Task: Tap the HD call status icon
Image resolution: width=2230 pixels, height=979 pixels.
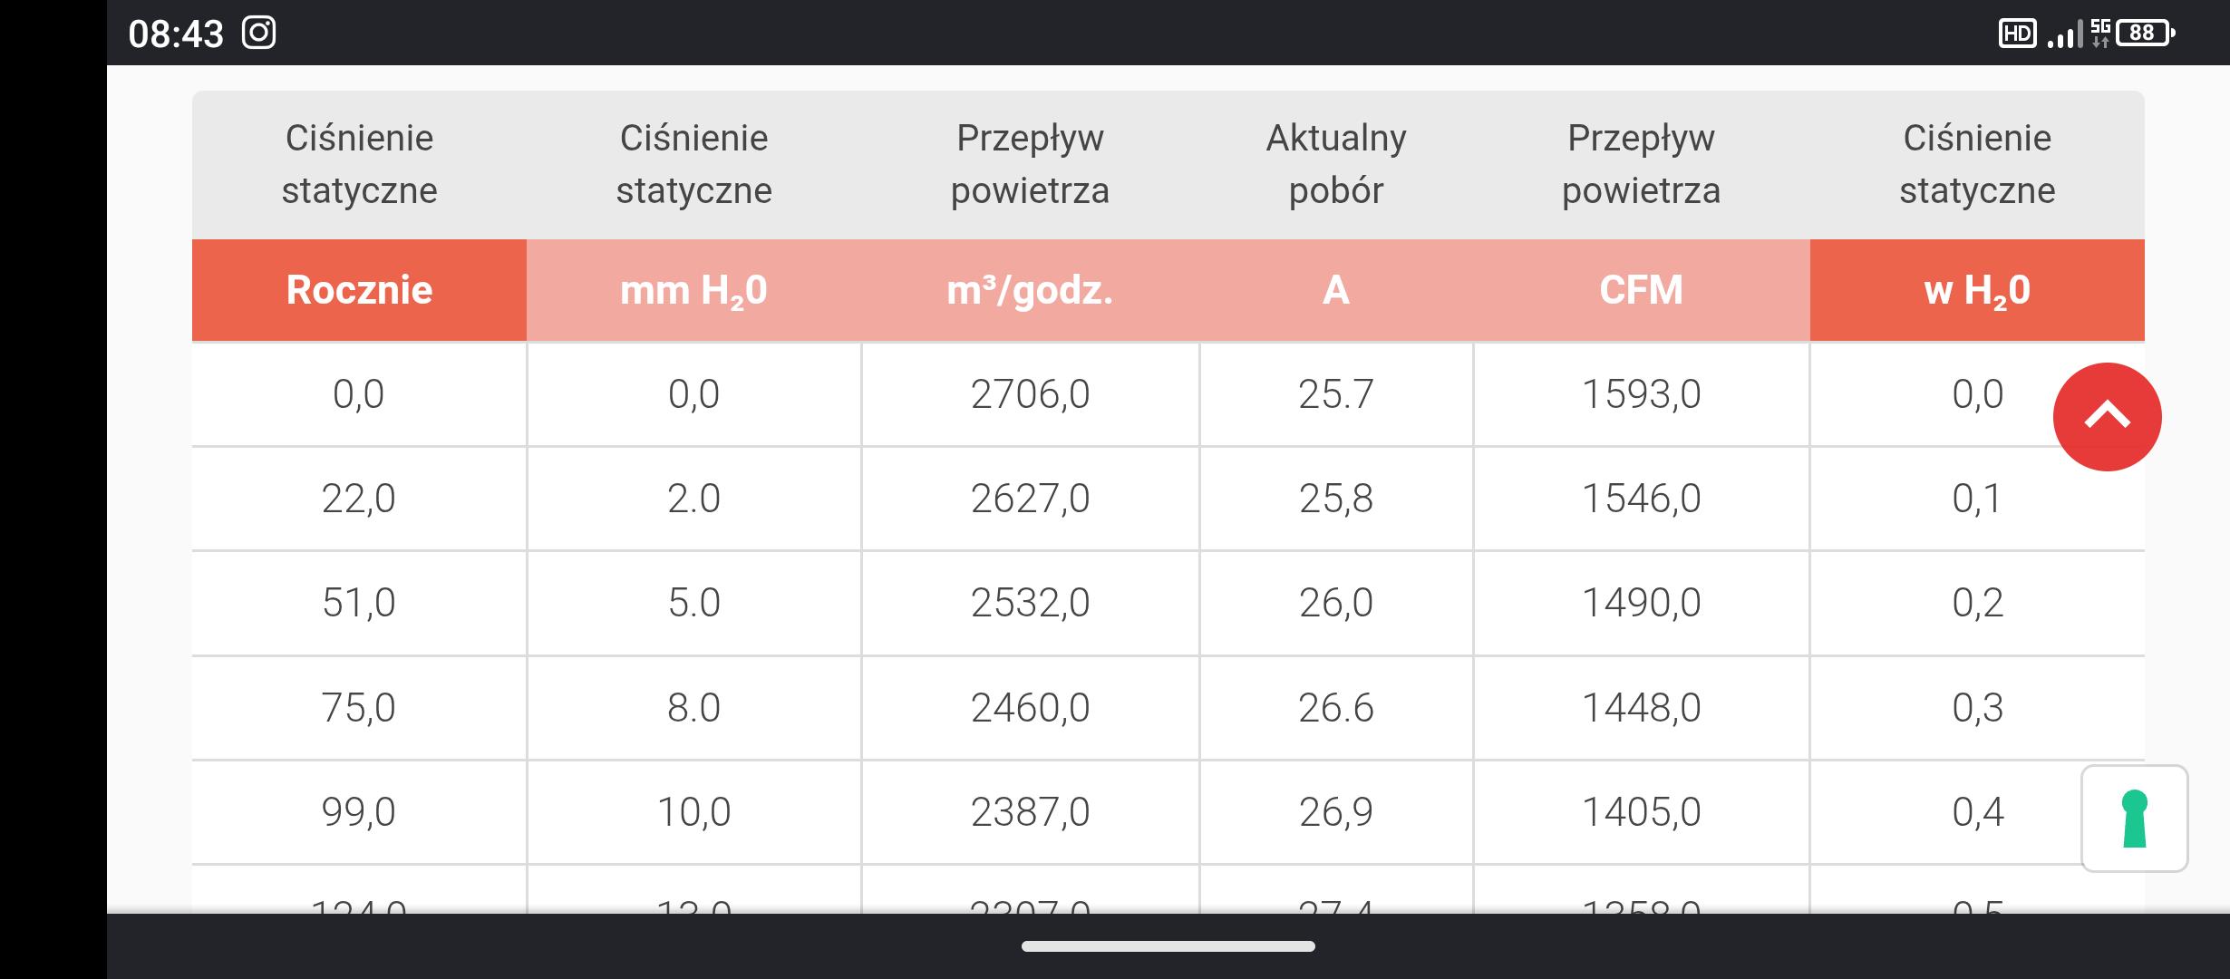Action: tap(2017, 34)
